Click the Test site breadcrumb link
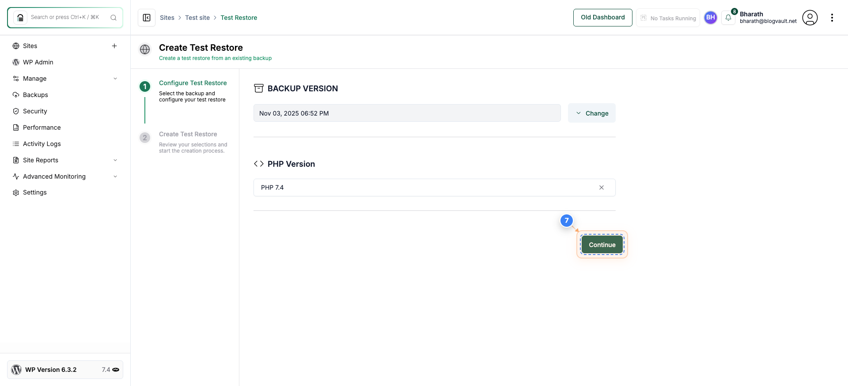The height and width of the screenshot is (386, 848). (x=197, y=18)
